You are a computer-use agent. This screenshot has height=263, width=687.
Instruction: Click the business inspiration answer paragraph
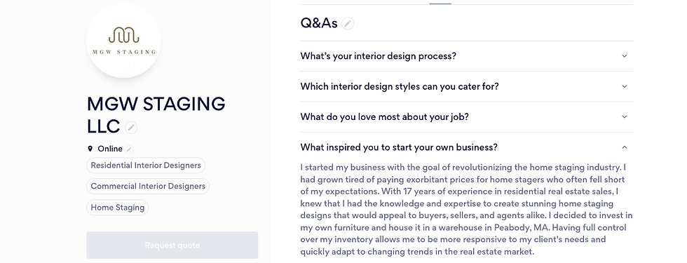coord(467,210)
